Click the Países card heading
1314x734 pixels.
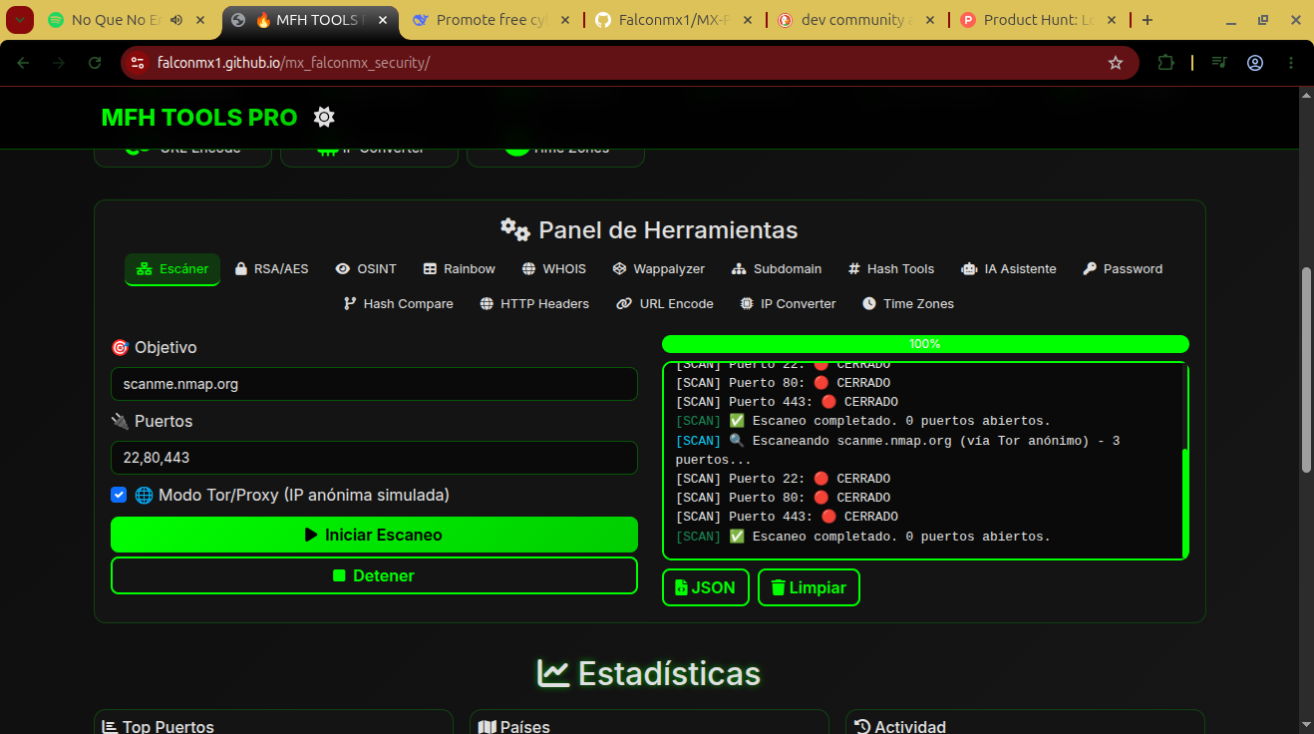513,727
